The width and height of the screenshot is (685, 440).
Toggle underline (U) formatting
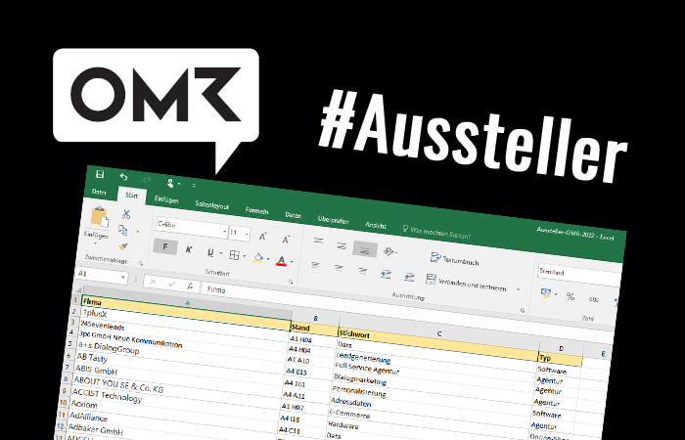[x=210, y=252]
